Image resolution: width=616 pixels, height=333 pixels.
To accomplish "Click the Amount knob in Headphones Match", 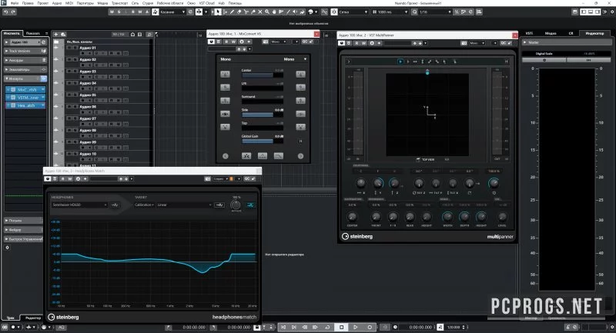I will pos(236,205).
